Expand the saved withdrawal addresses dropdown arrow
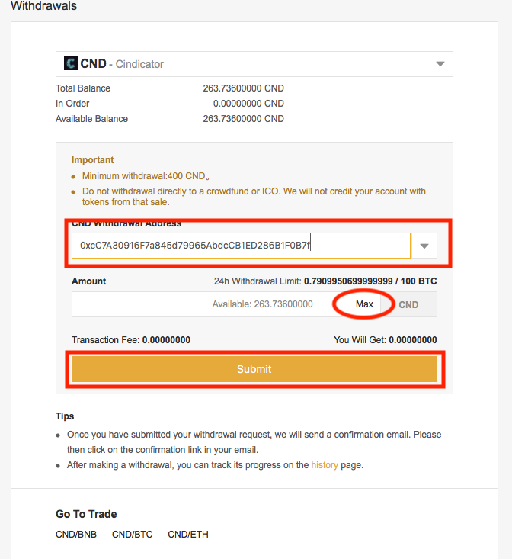This screenshot has height=559, width=512. [424, 246]
